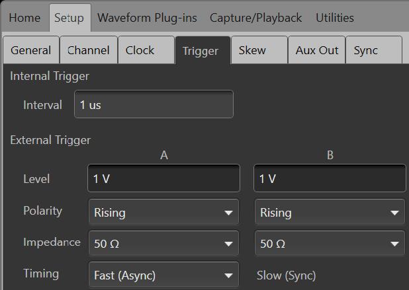This screenshot has height=290, width=409.
Task: Open the Utilities tab
Action: [335, 18]
